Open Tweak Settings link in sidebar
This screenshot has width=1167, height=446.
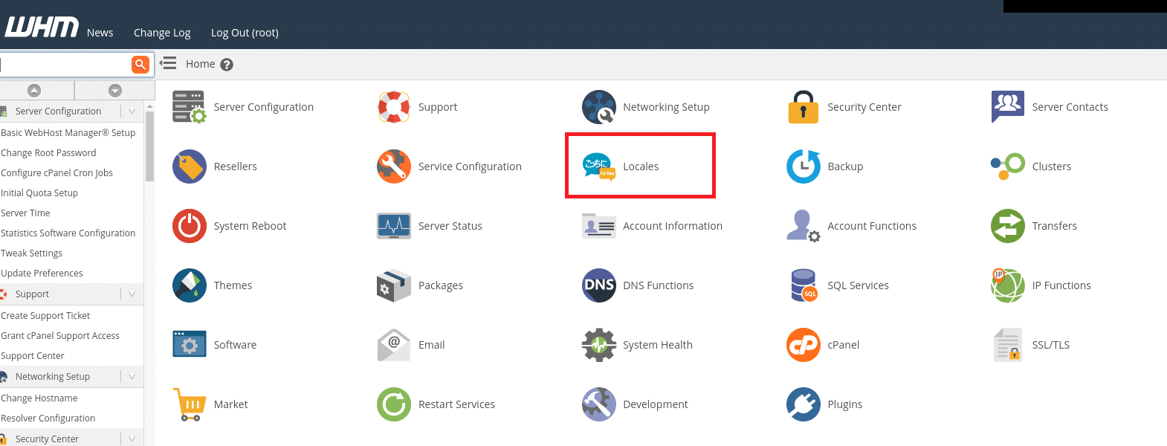click(x=32, y=253)
